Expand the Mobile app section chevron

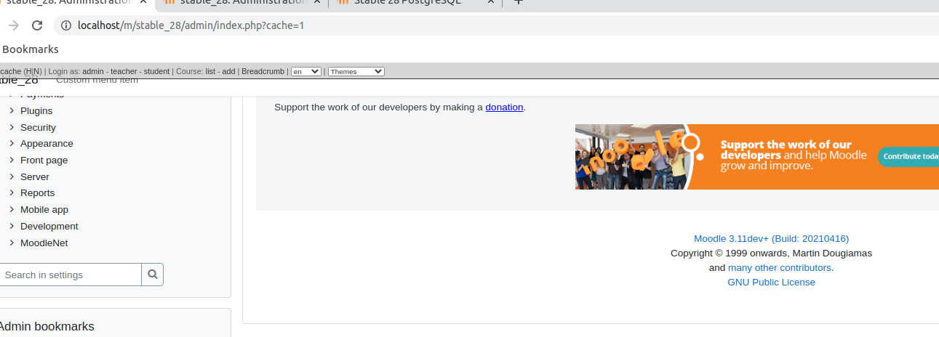tap(12, 210)
